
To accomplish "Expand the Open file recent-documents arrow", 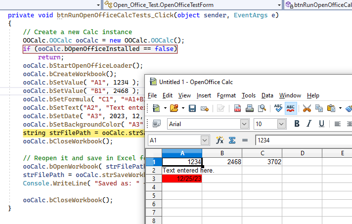I will click(x=183, y=108).
